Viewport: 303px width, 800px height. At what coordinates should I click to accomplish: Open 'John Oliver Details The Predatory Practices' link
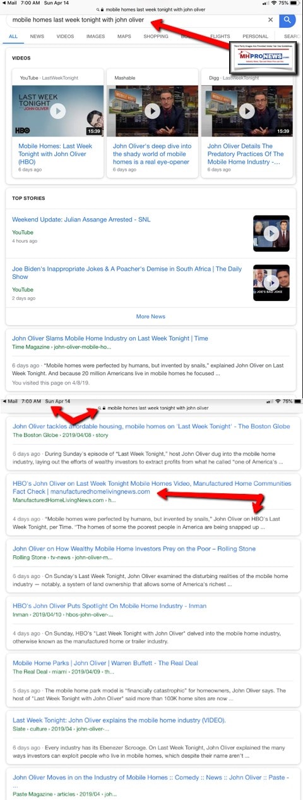246,154
